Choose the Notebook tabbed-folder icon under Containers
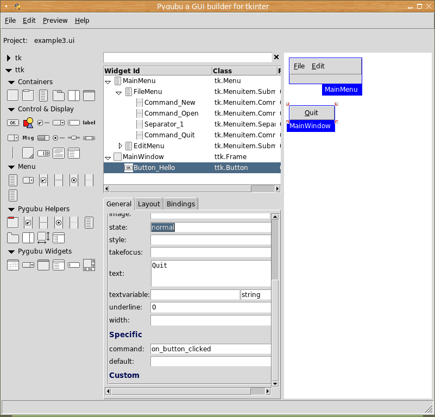435x417 pixels. click(59, 96)
